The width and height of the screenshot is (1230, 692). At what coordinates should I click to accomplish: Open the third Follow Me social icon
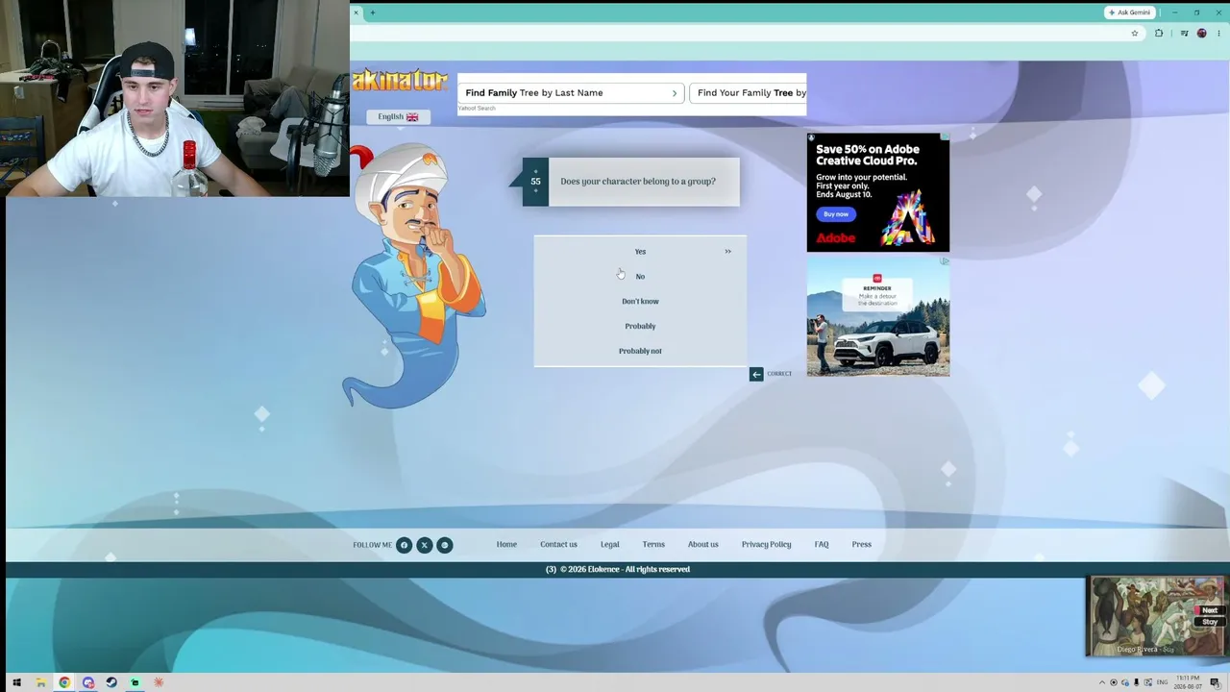[444, 545]
